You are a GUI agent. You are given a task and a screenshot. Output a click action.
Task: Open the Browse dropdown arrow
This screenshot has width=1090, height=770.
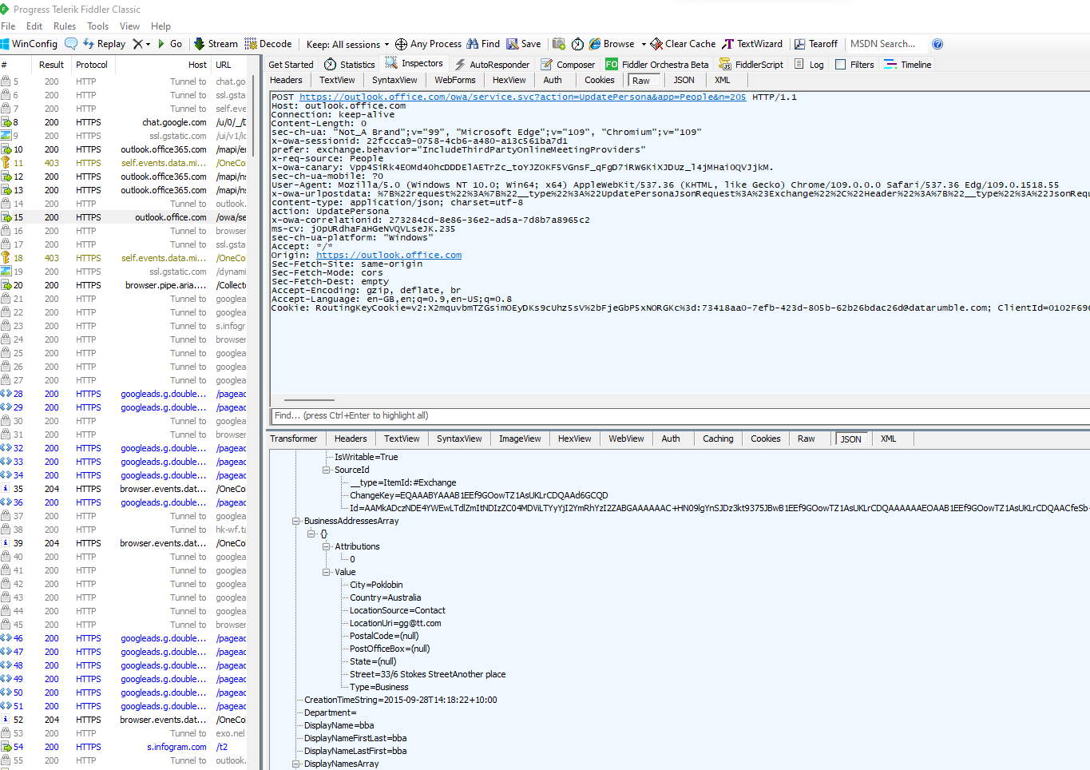[644, 45]
